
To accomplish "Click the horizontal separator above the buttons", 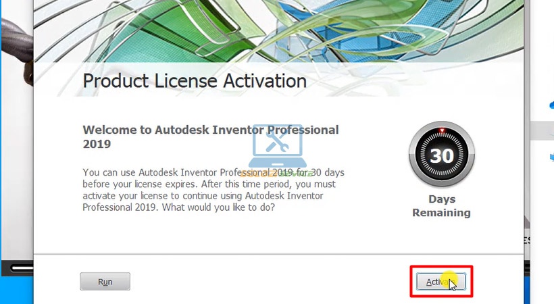I will click(279, 254).
